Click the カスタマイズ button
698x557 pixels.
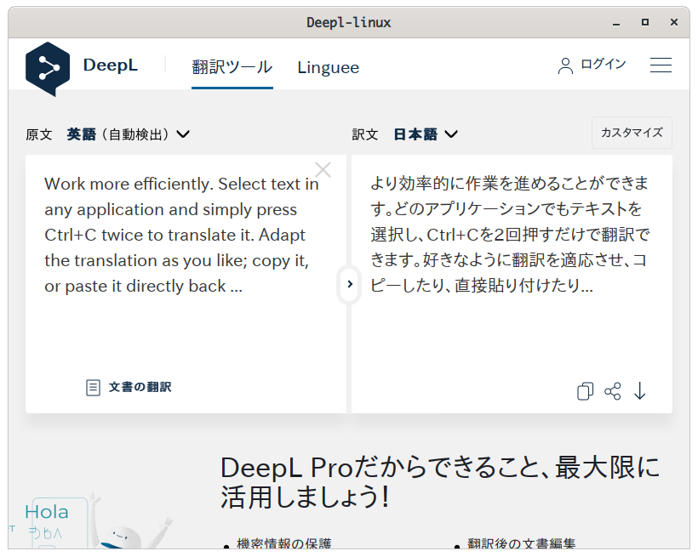[632, 133]
